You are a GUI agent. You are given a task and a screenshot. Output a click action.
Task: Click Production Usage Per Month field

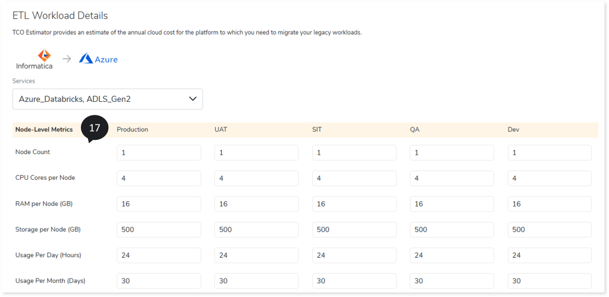click(159, 281)
